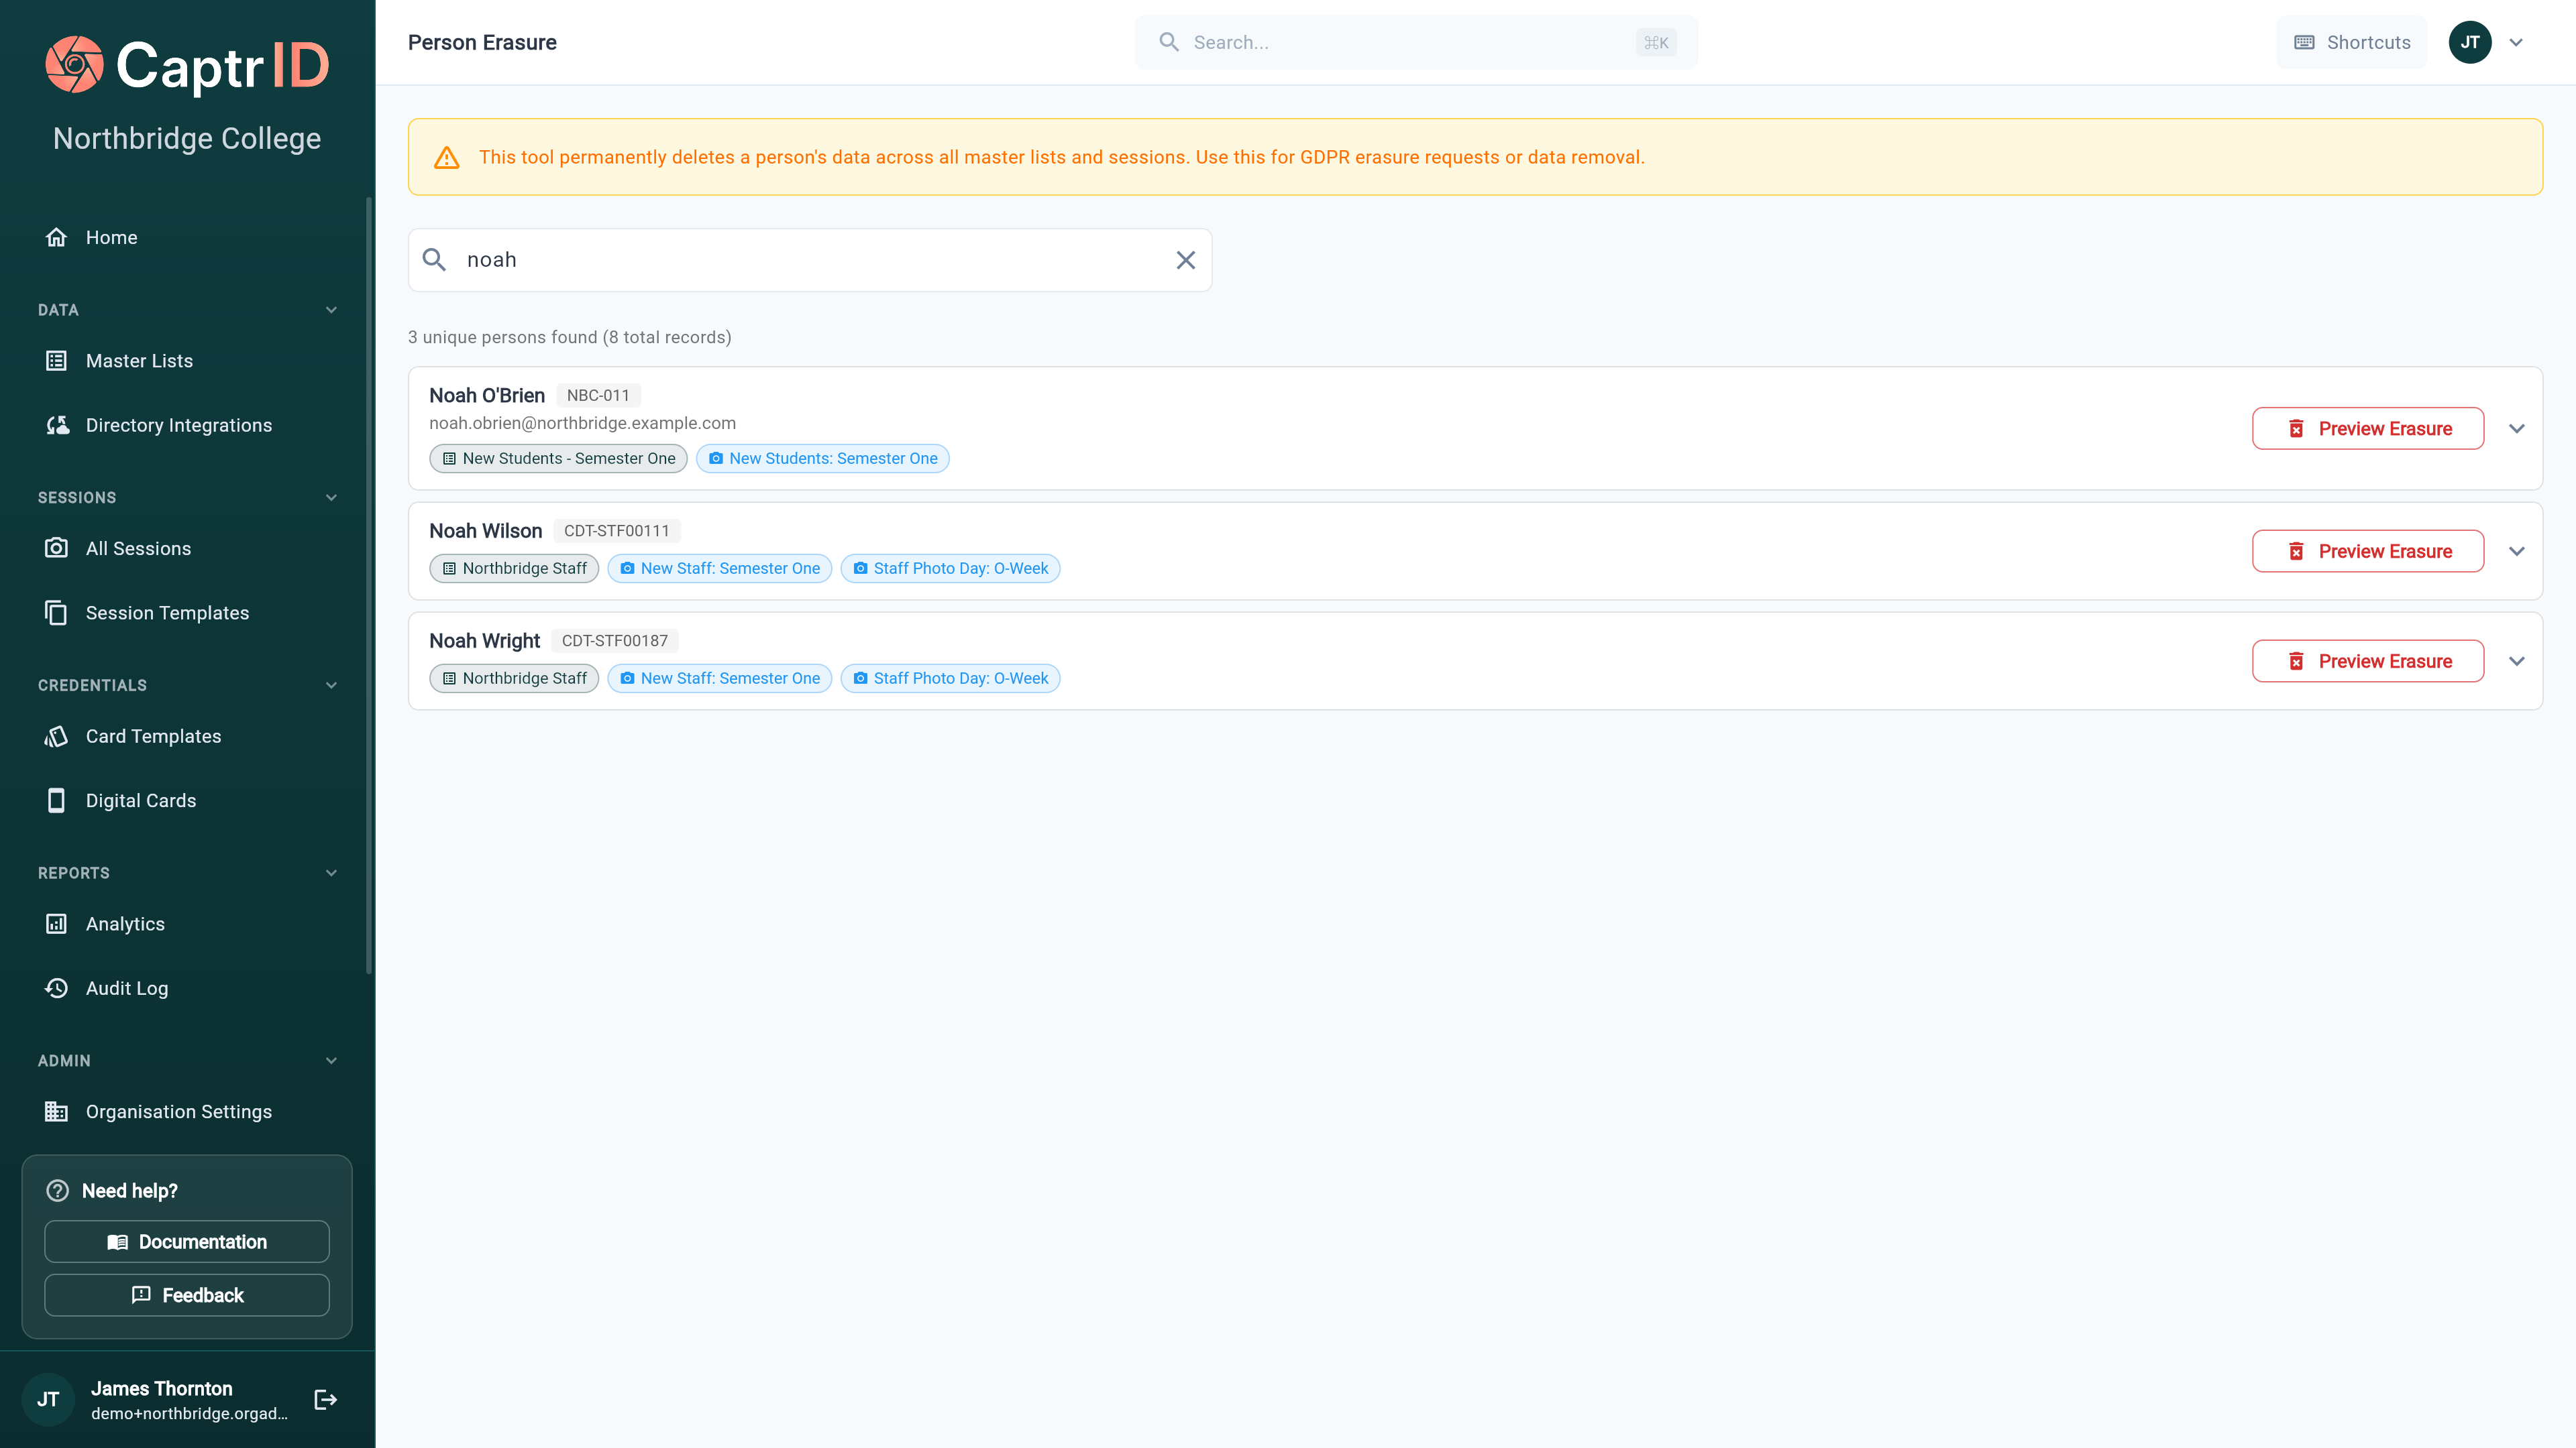The image size is (2576, 1448).
Task: Click the JT avatar in the sidebar footer
Action: [48, 1399]
